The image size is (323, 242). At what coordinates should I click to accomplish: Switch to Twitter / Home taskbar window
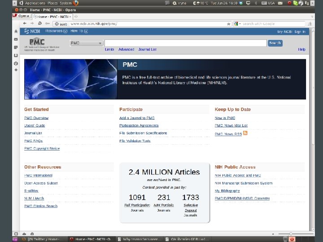coord(42,239)
